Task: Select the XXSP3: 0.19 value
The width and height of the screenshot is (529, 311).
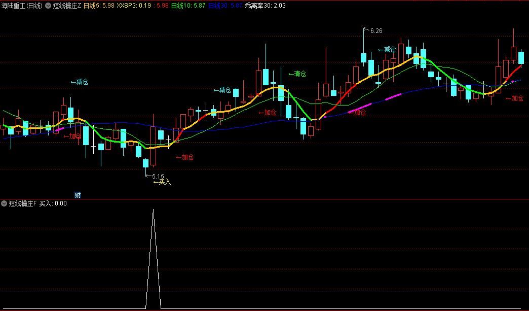Action: [x=134, y=6]
